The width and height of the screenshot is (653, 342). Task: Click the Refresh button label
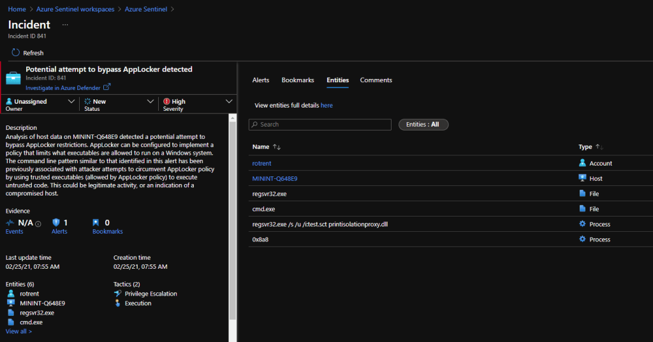click(x=33, y=53)
